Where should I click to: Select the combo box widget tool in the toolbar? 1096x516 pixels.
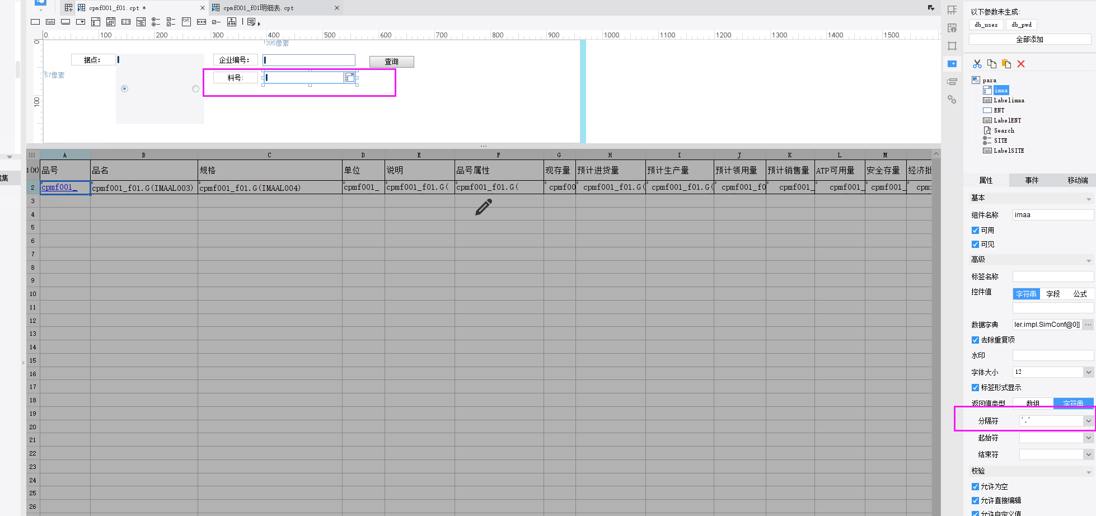point(81,22)
